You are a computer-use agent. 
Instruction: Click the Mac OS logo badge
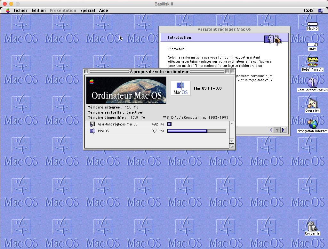pyautogui.click(x=180, y=88)
